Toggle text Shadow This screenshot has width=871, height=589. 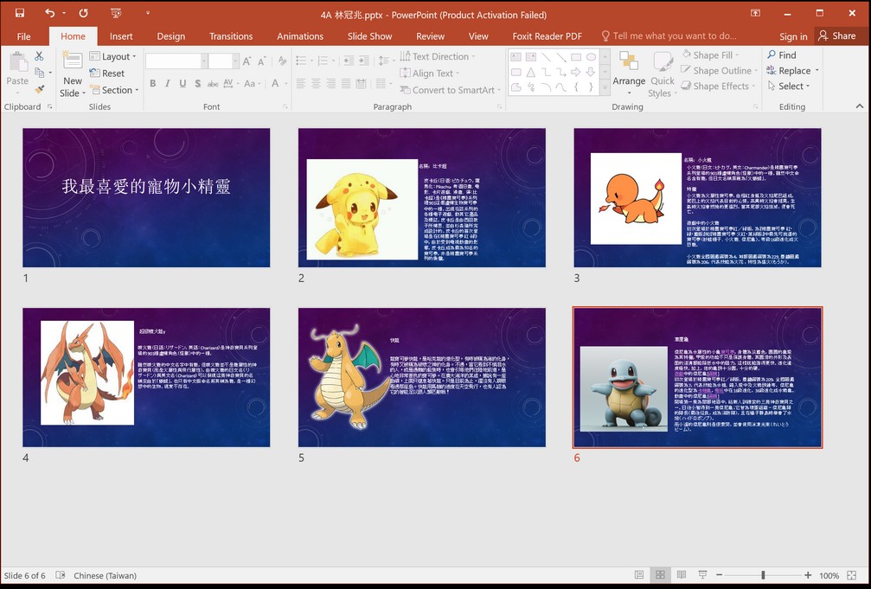198,84
